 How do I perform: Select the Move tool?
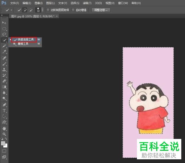[4, 23]
